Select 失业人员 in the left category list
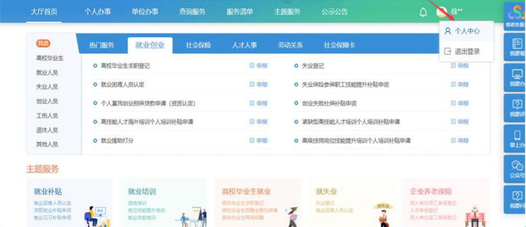 [x=47, y=87]
